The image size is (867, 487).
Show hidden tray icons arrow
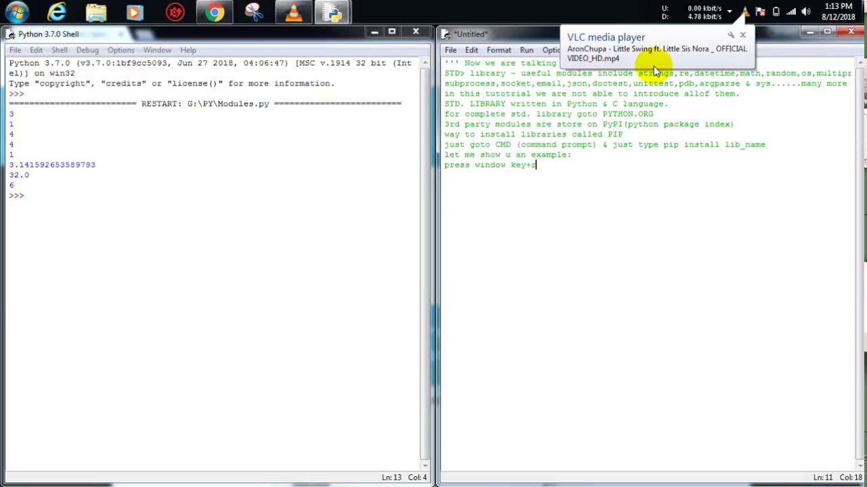(x=729, y=11)
